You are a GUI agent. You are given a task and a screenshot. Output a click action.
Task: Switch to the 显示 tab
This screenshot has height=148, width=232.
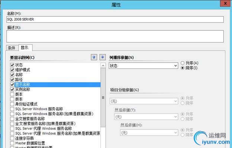(25, 48)
